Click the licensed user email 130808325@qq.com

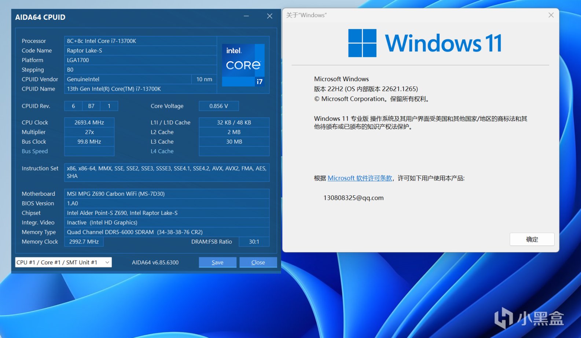353,198
